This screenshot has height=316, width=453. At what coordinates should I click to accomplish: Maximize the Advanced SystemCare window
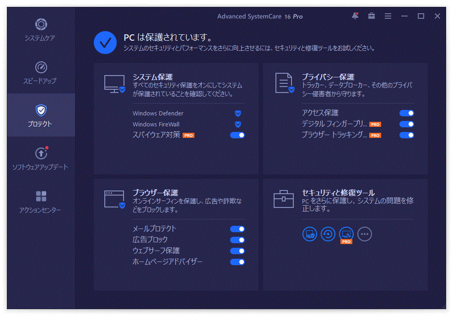[x=421, y=16]
